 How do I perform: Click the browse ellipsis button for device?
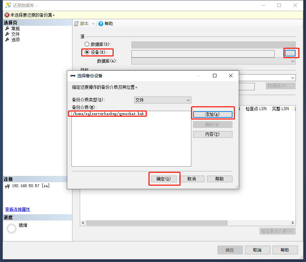click(x=290, y=53)
